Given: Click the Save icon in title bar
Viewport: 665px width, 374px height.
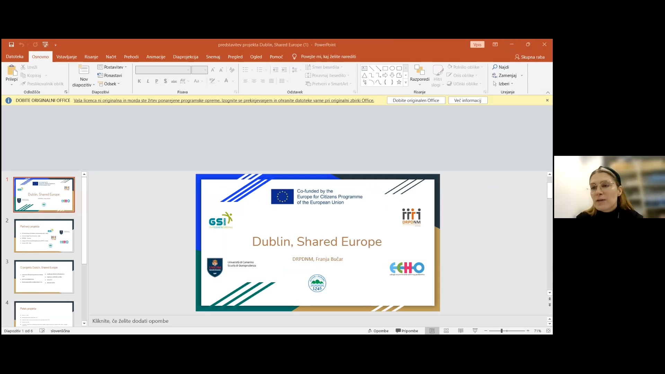Looking at the screenshot, I should [x=11, y=45].
